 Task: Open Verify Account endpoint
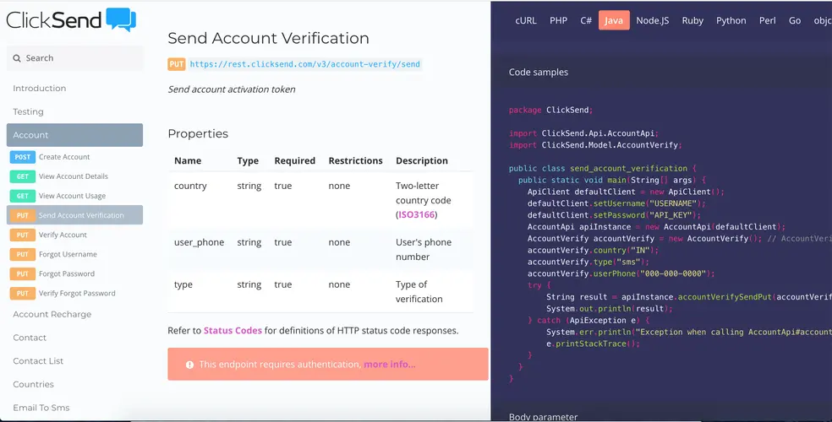tap(63, 235)
